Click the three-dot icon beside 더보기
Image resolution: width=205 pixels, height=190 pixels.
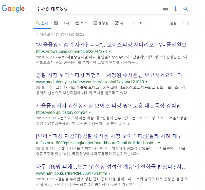tap(133, 23)
